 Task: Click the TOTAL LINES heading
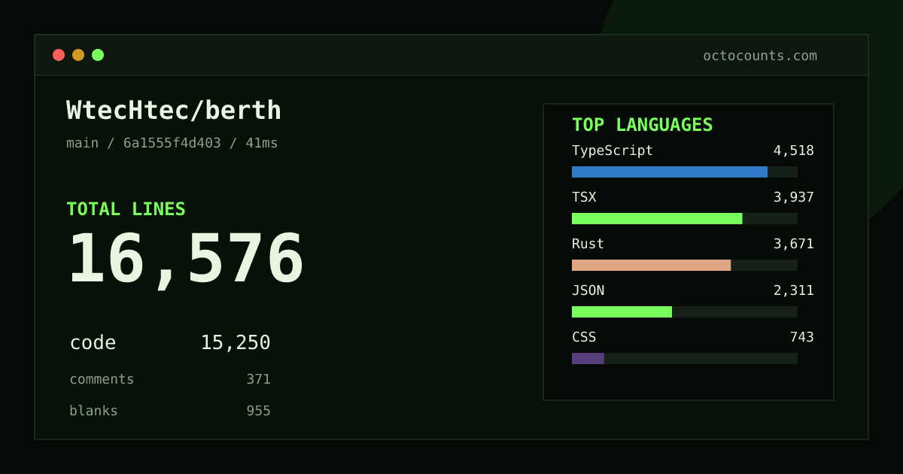126,209
